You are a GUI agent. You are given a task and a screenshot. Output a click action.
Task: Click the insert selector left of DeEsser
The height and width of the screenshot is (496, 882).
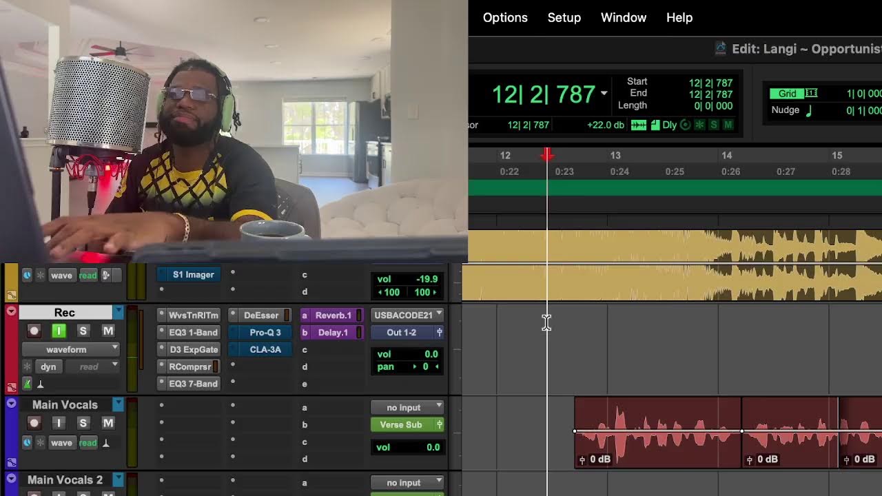click(x=233, y=315)
